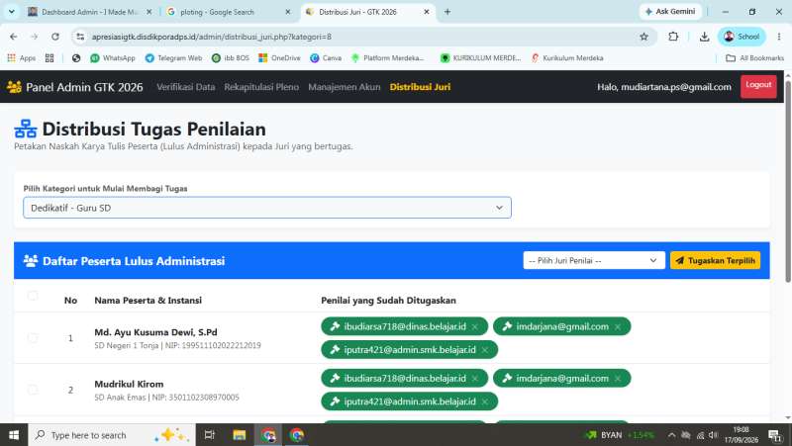This screenshot has width=792, height=446.
Task: Close the ploting Google Search tab
Action: (287, 12)
